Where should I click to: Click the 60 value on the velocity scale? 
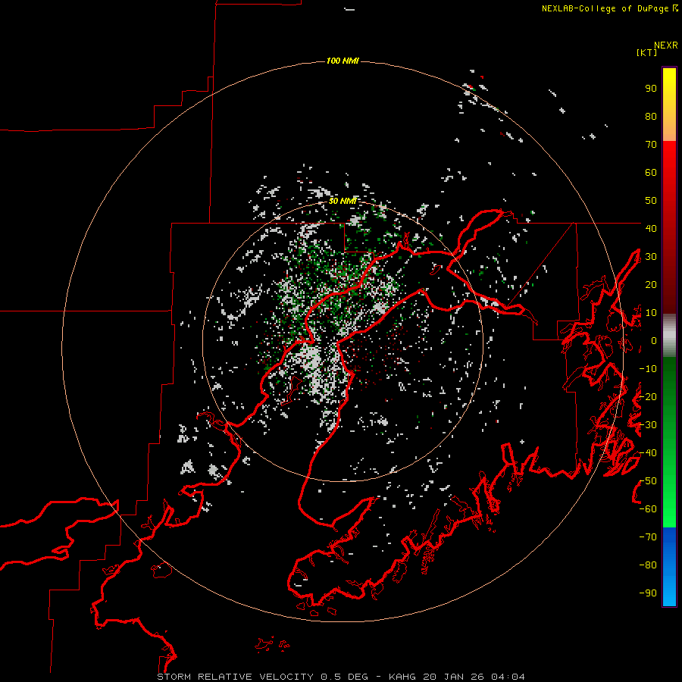tap(651, 173)
